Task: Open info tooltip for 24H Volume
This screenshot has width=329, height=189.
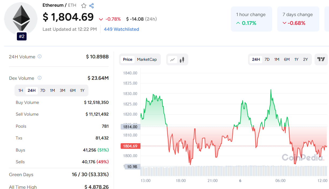Action: click(39, 56)
